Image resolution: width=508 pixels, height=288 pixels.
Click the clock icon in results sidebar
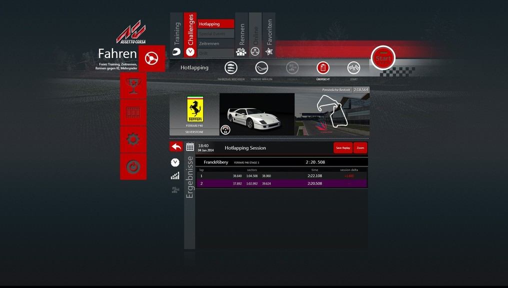175,162
